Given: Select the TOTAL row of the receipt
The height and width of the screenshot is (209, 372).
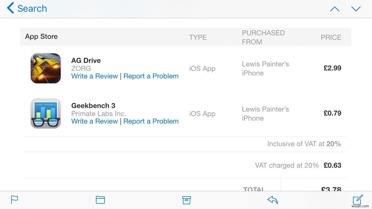Looking at the screenshot, I should [x=253, y=189].
